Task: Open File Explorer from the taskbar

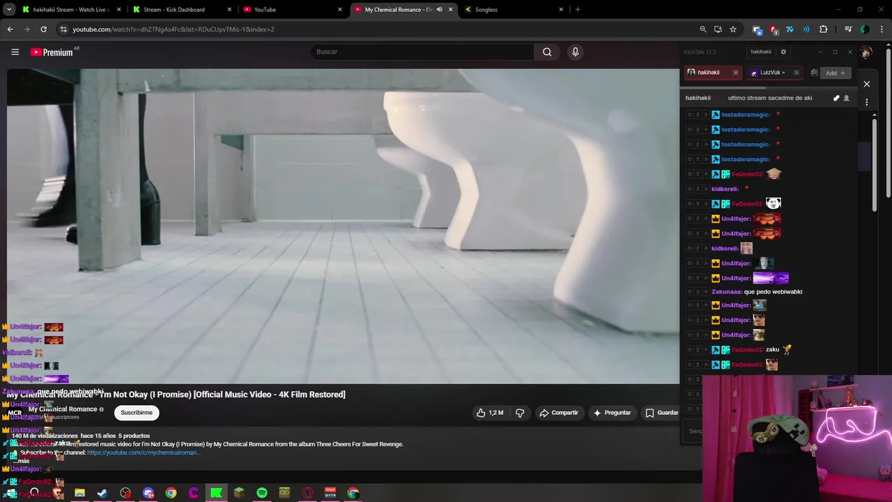Action: pyautogui.click(x=79, y=493)
